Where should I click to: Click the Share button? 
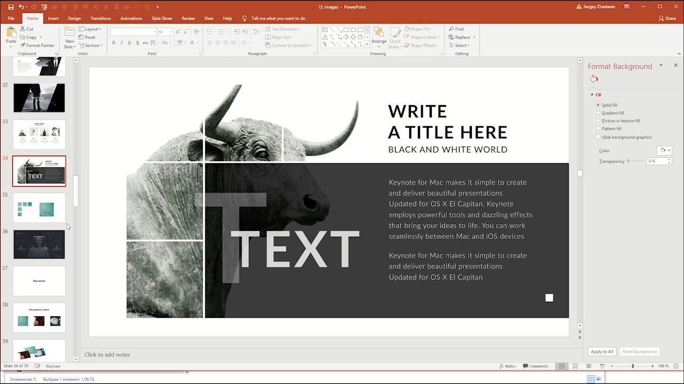pos(667,18)
